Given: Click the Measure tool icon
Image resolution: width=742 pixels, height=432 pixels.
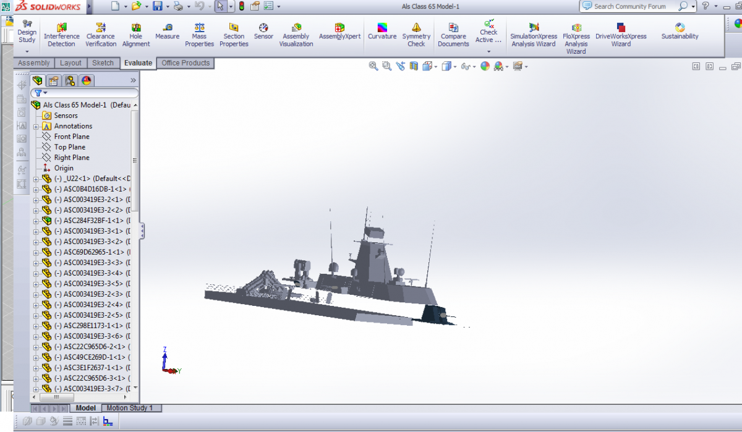Looking at the screenshot, I should 167,28.
